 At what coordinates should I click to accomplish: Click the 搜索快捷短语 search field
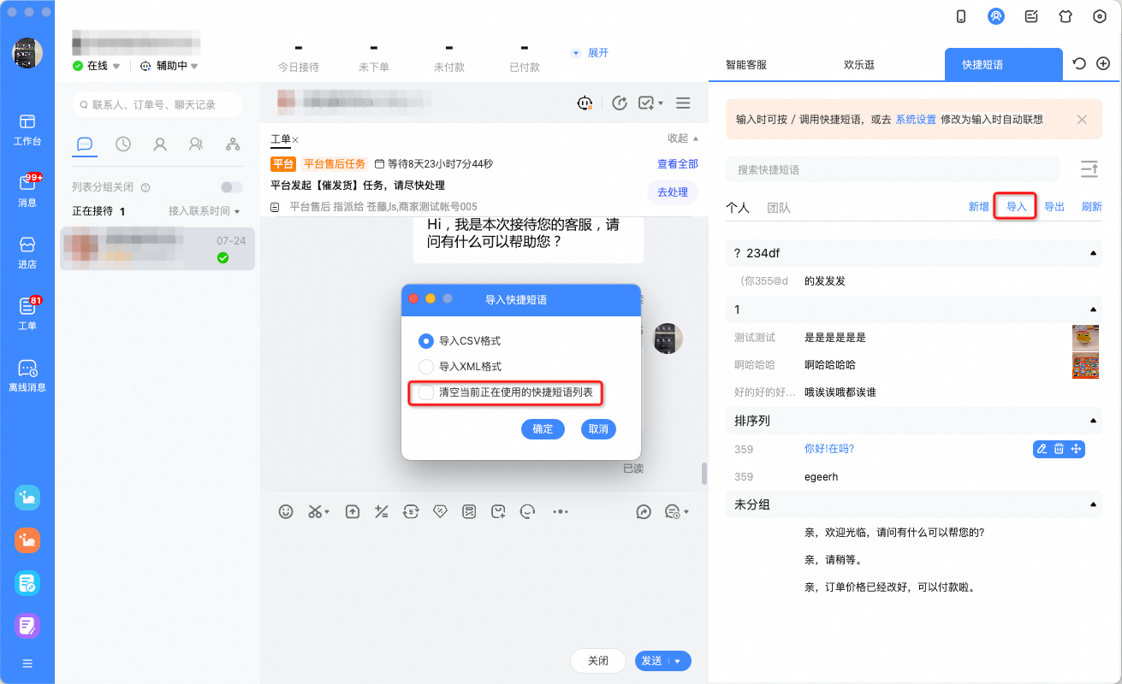(892, 169)
